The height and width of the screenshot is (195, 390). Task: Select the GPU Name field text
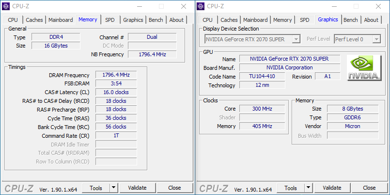tap(289, 59)
